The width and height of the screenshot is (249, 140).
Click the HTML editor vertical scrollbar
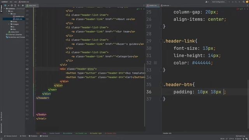pyautogui.click(x=144, y=95)
